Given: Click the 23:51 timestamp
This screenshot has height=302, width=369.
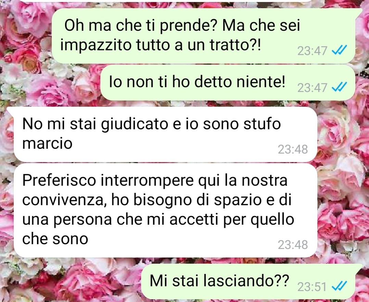Looking at the screenshot, I should click(x=312, y=287).
